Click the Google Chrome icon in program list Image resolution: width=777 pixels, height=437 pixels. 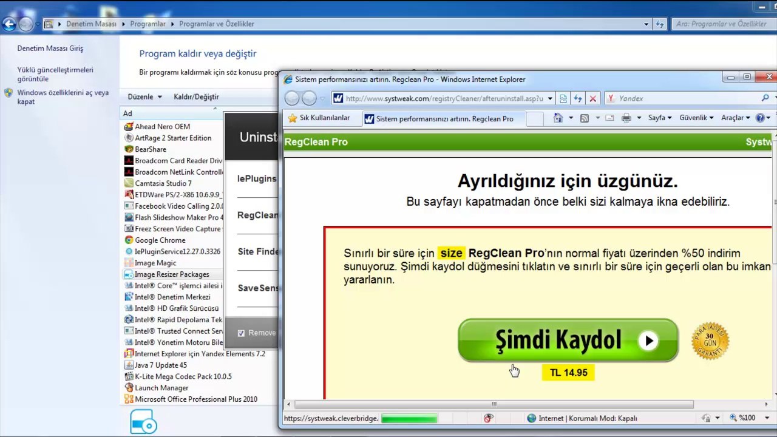click(129, 240)
